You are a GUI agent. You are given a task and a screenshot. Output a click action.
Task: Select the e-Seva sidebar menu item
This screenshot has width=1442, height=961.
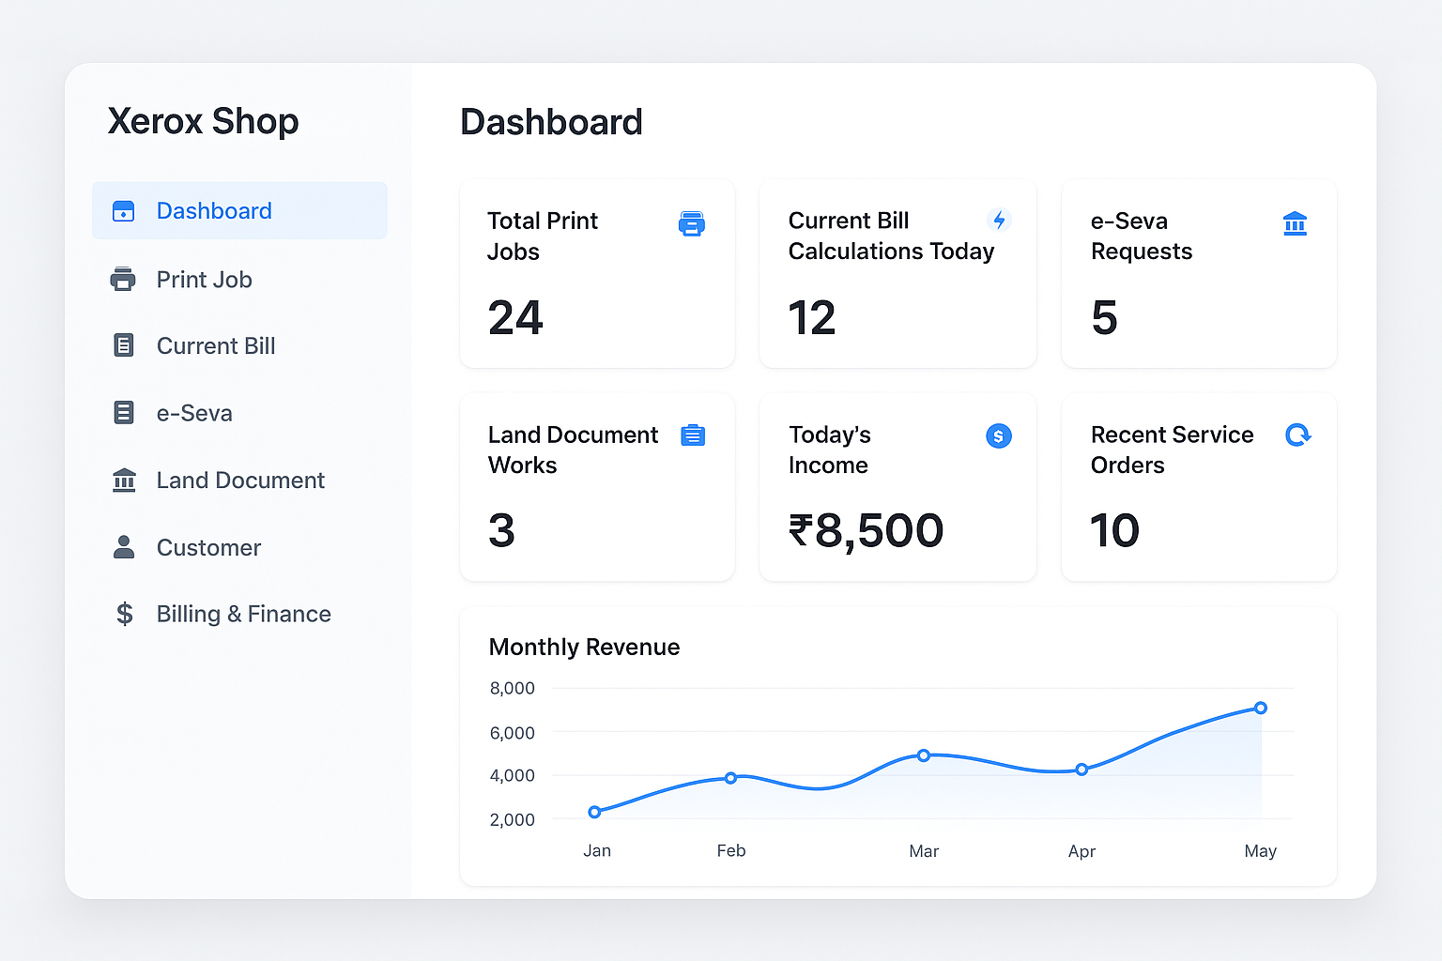click(194, 414)
